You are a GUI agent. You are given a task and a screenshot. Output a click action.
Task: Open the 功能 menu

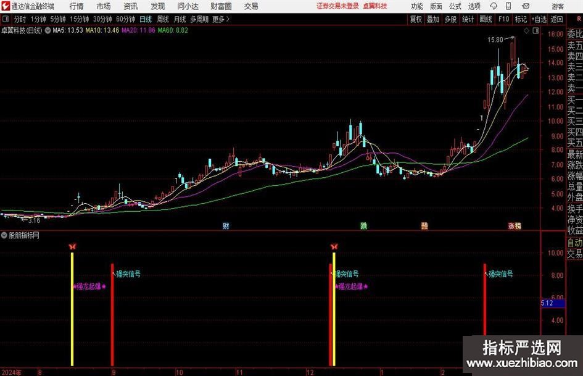tap(416, 6)
